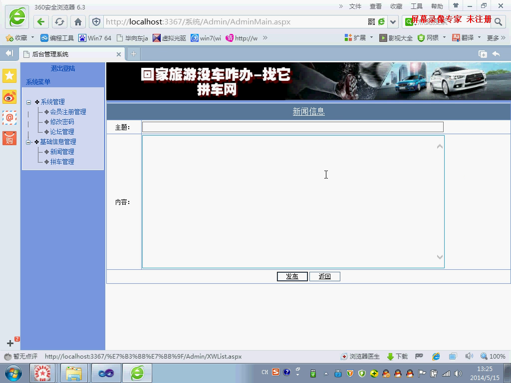Open the tab list window icon

(x=483, y=54)
